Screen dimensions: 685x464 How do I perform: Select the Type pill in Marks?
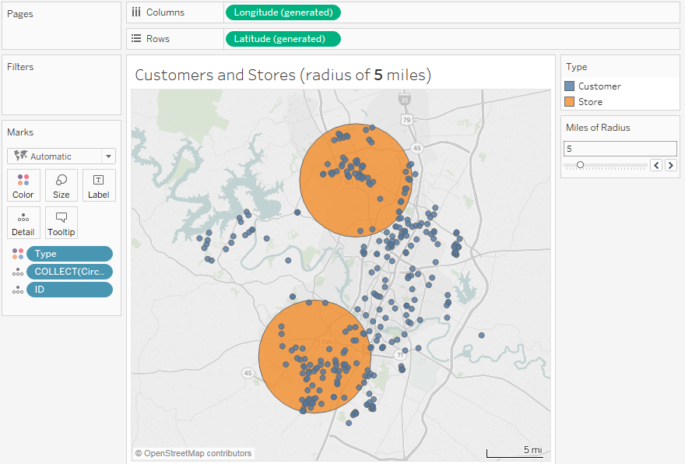(x=69, y=254)
